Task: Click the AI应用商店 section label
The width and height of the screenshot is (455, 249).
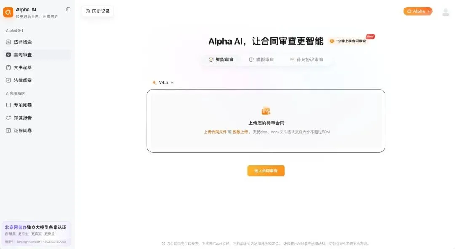Action: (x=16, y=94)
